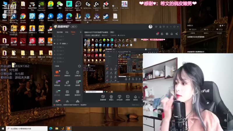Expand the toolbox more options circle button
This screenshot has height=131, width=233.
tap(80, 66)
